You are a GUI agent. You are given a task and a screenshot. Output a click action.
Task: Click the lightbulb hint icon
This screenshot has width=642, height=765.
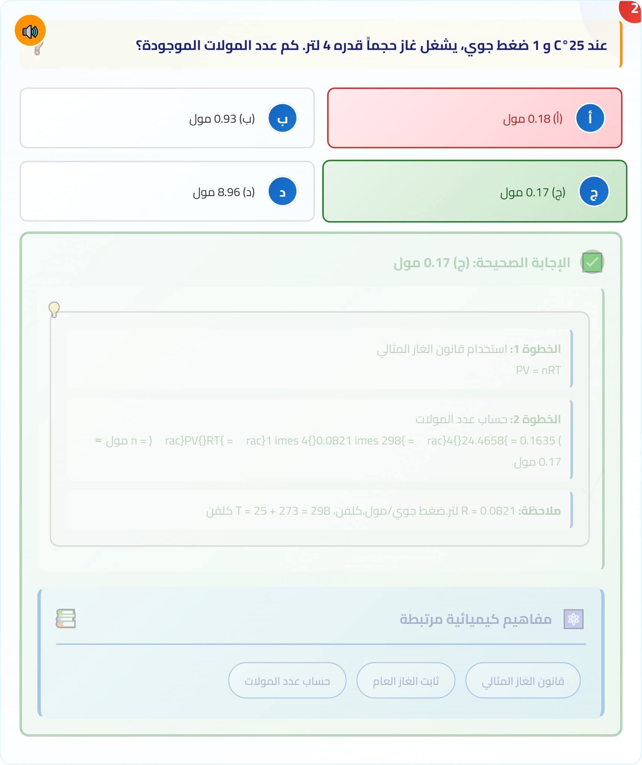tap(54, 309)
